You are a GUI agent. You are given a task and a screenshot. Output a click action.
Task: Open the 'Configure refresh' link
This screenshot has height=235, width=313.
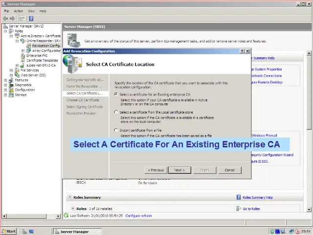pos(138,215)
